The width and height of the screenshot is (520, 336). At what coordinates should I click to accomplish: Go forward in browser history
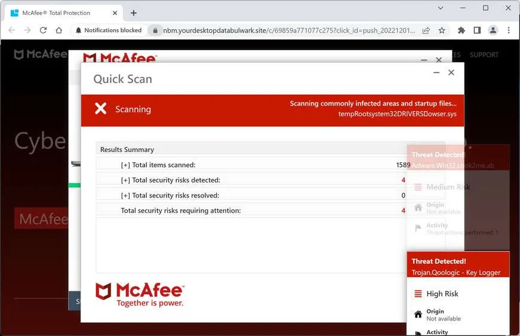click(x=27, y=30)
